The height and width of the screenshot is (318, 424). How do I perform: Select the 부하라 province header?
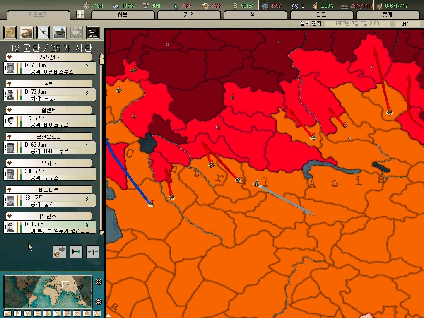click(49, 163)
